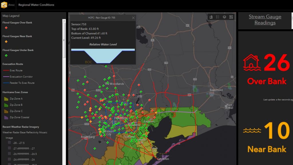Open the map layers stack icon
Screen dimensions: 293x165
point(224,17)
